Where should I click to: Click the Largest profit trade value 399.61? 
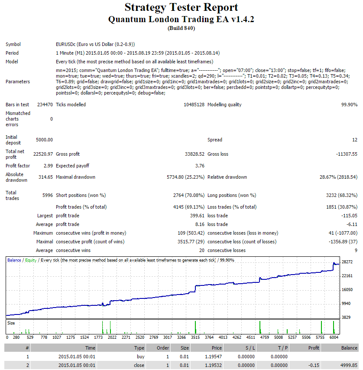197,216
